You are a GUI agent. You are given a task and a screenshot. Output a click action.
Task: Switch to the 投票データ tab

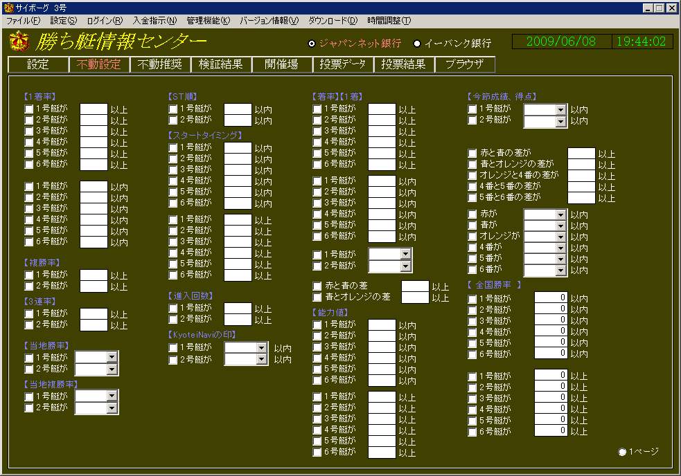[343, 64]
